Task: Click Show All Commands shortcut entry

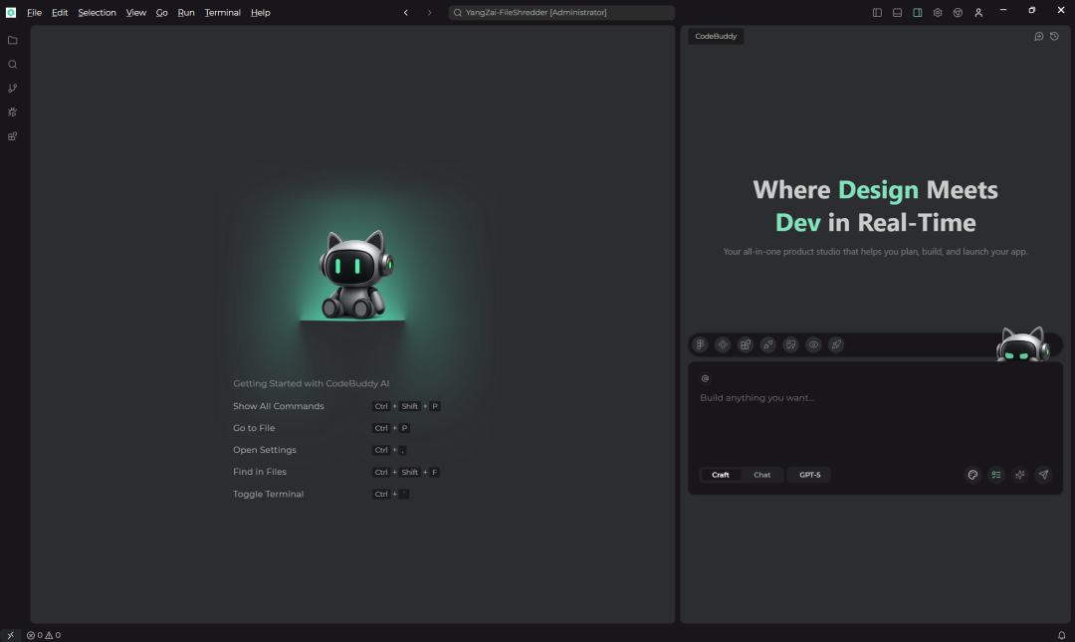Action: click(x=279, y=406)
